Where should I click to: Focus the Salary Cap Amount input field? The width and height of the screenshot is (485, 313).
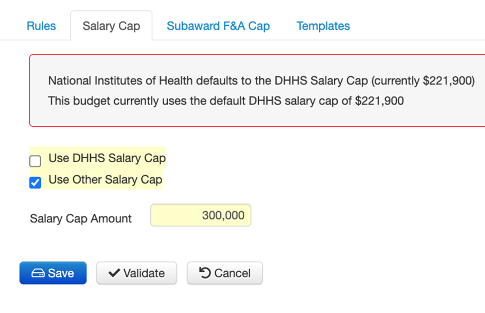pyautogui.click(x=200, y=215)
